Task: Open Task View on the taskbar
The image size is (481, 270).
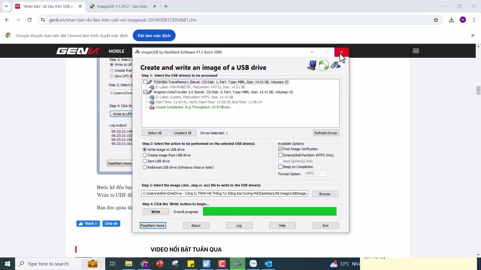Action: pos(112,264)
